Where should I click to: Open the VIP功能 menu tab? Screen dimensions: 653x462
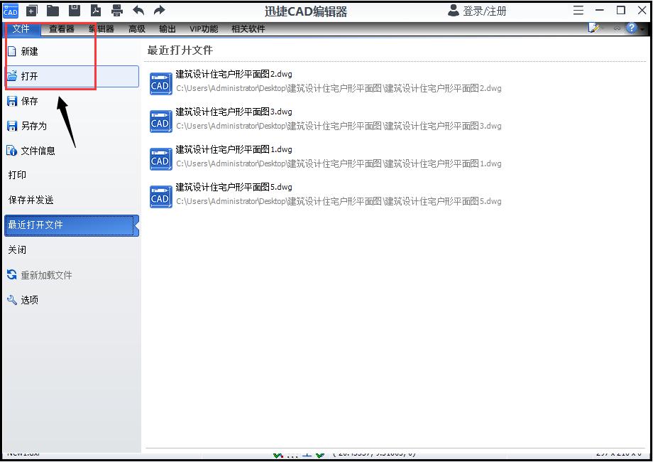coord(204,29)
